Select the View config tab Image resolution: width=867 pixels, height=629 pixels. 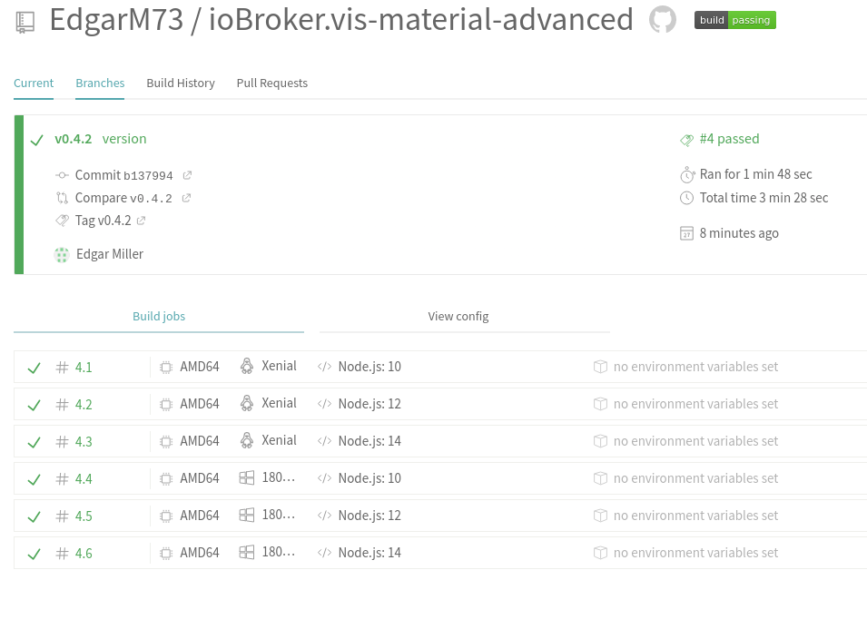click(458, 316)
